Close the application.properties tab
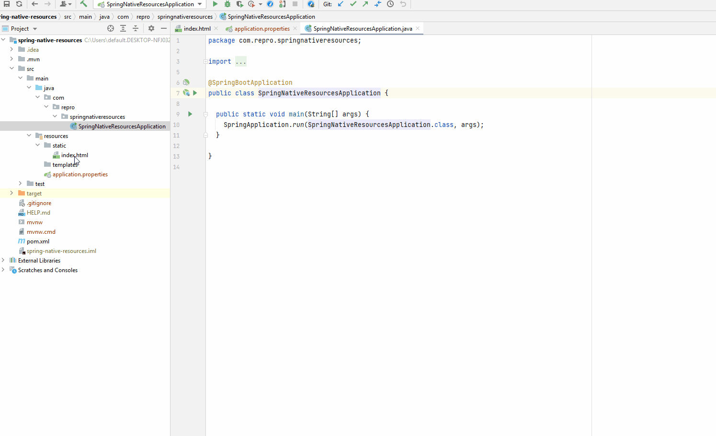Image resolution: width=716 pixels, height=436 pixels. coord(295,28)
